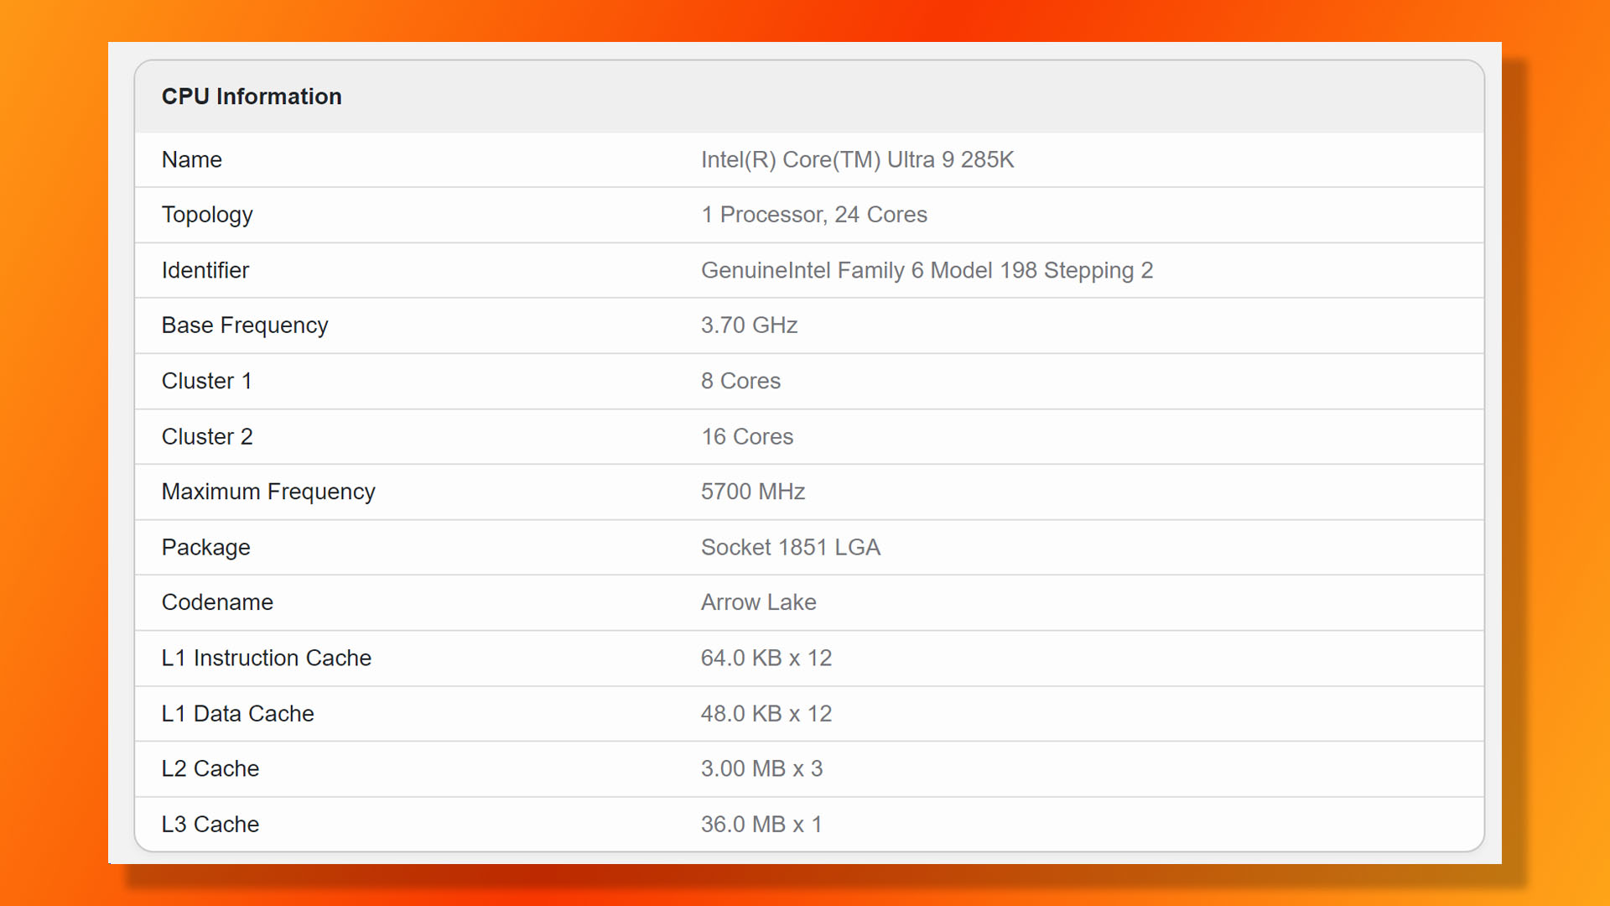Select the Identifier label
Image resolution: width=1610 pixels, height=906 pixels.
(205, 270)
